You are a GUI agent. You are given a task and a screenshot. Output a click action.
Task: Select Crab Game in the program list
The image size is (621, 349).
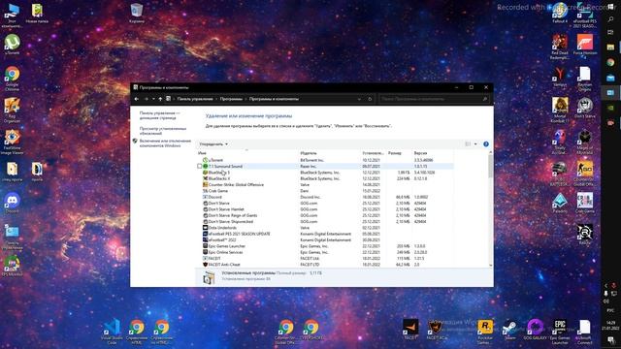[325, 191]
